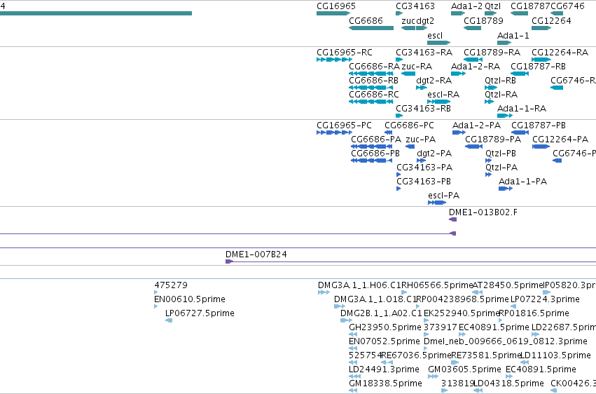Open the DMG3A.1_1.H06.C1 EST label

tap(359, 285)
